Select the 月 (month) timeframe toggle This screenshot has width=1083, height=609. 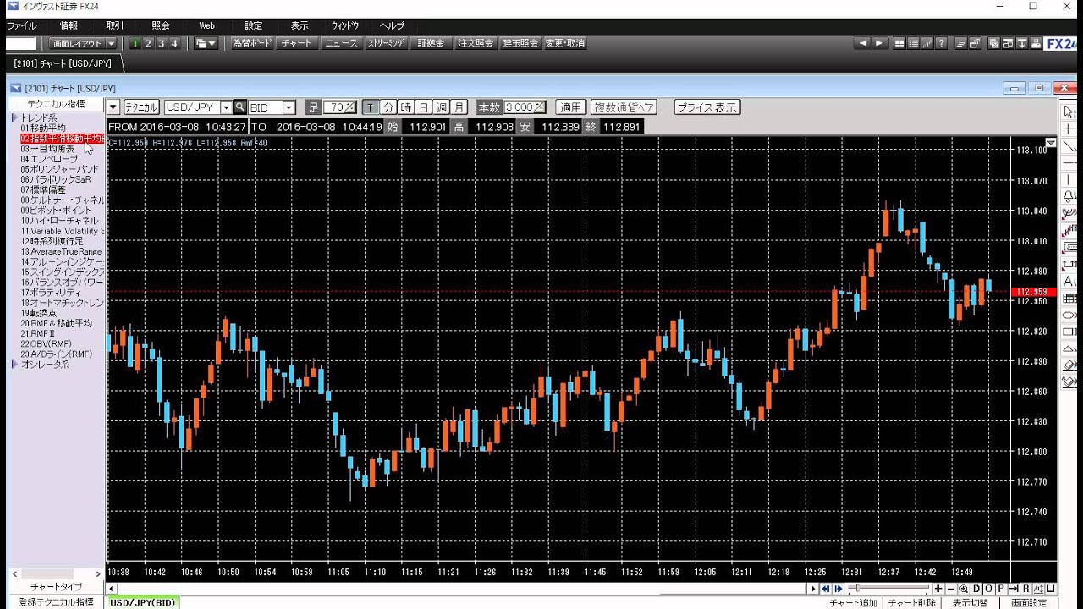click(x=459, y=107)
